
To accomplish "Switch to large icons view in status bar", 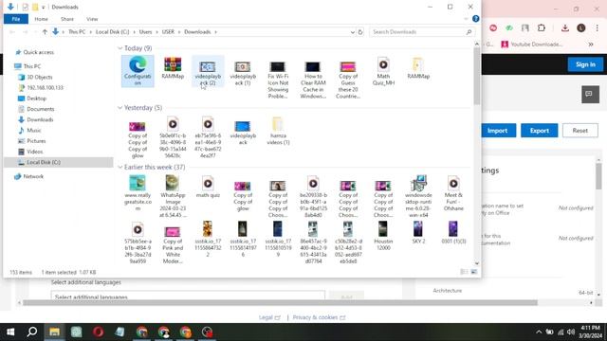I will coord(474,272).
